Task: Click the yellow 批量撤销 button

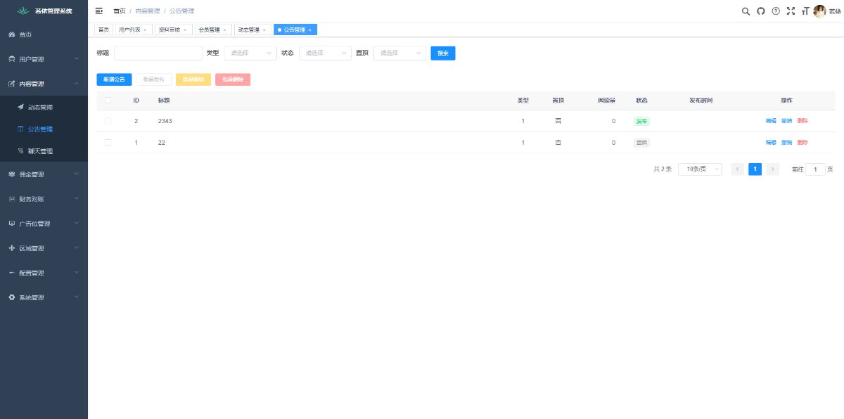Action: tap(193, 79)
